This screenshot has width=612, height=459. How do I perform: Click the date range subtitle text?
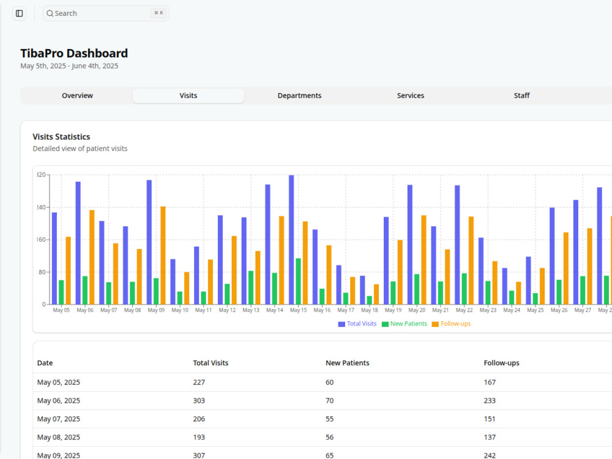[x=69, y=66]
